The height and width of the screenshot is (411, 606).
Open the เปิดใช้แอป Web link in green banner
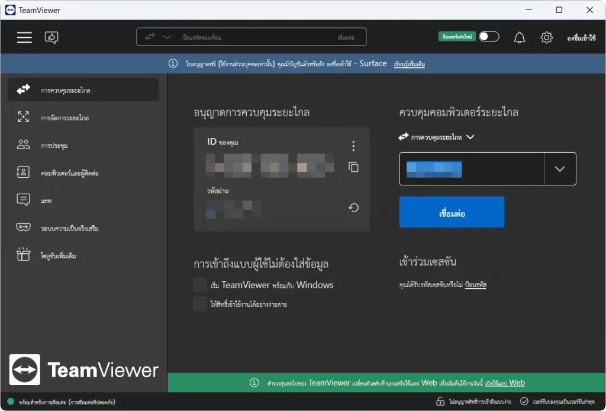point(504,383)
